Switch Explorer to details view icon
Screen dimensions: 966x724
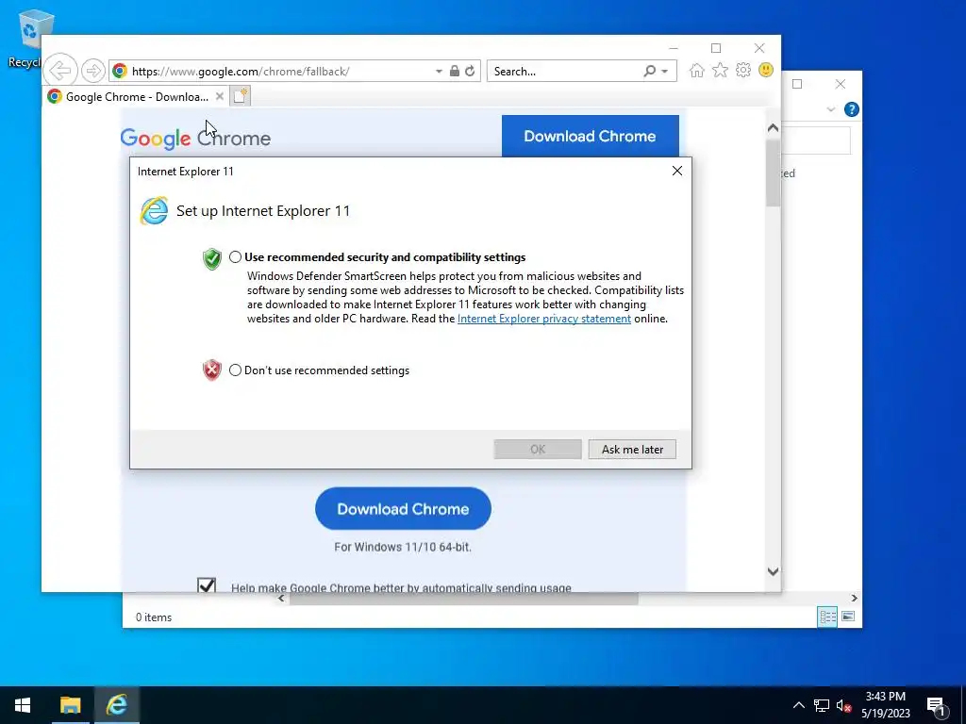click(827, 617)
